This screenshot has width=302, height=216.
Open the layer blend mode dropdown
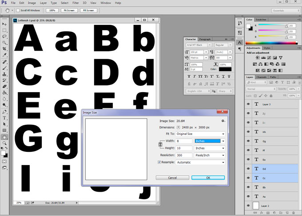tap(261, 89)
